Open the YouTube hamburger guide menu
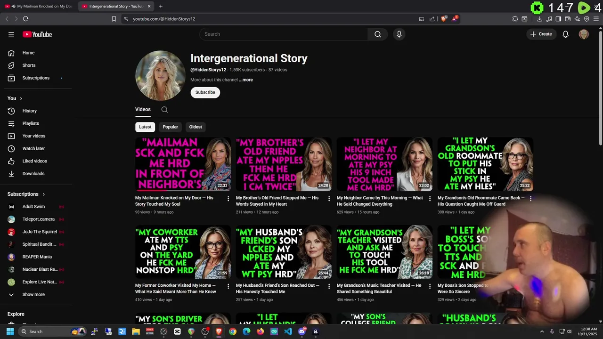This screenshot has width=603, height=339. pyautogui.click(x=11, y=34)
